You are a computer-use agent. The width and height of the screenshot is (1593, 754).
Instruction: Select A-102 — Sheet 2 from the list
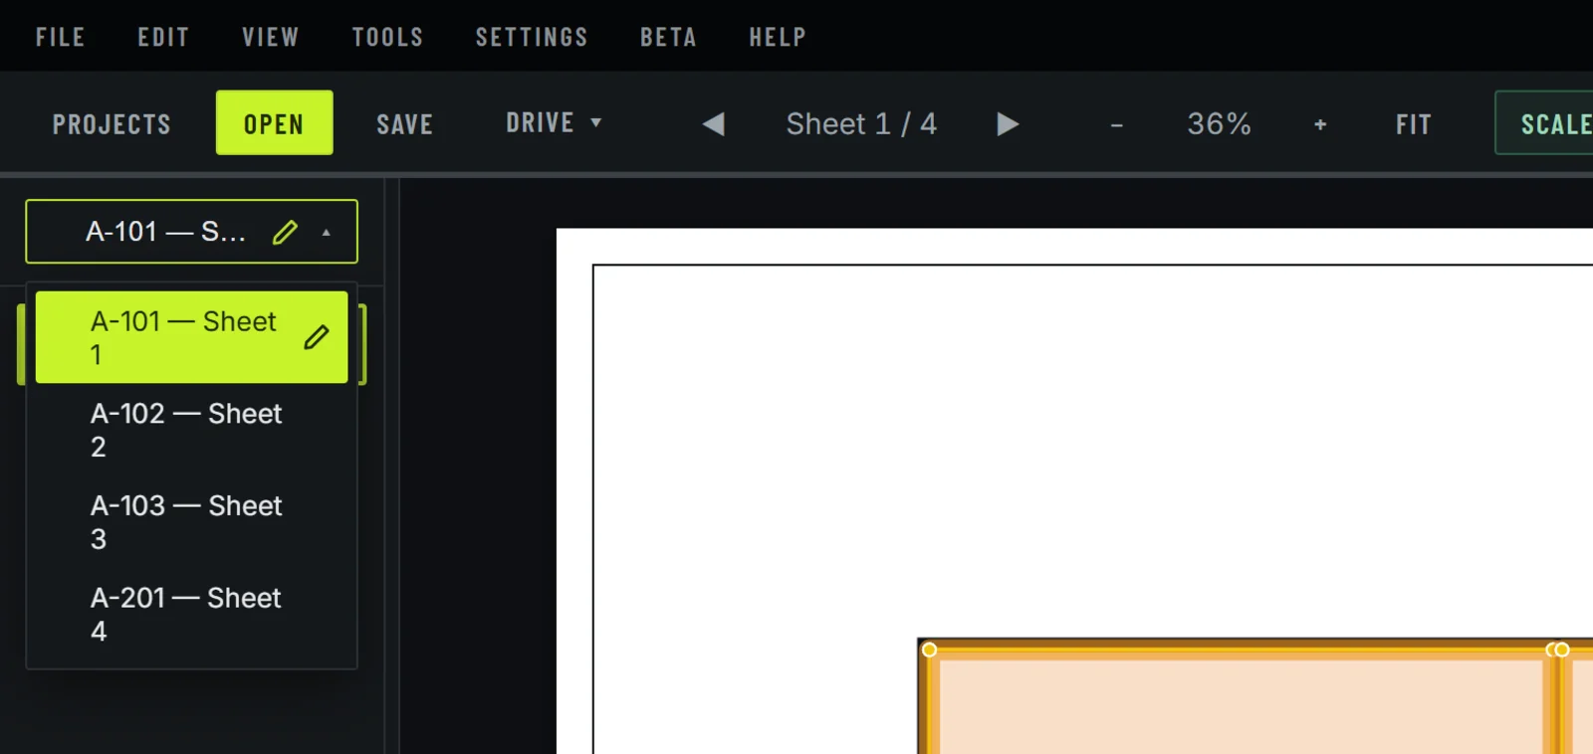[191, 430]
